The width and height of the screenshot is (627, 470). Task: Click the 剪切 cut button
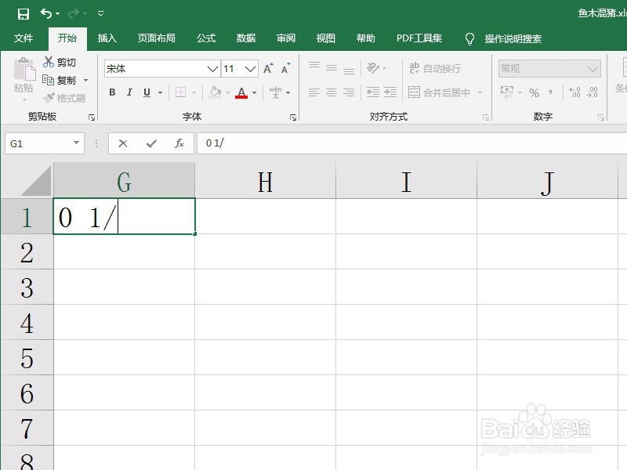pos(60,63)
